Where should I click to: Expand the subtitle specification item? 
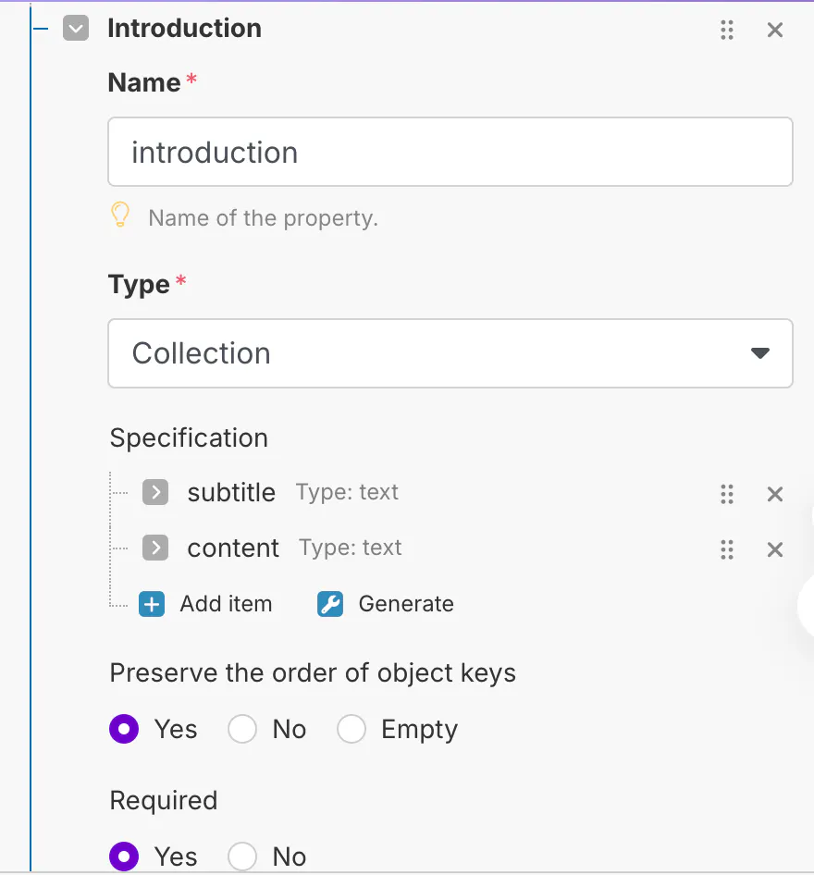[155, 492]
